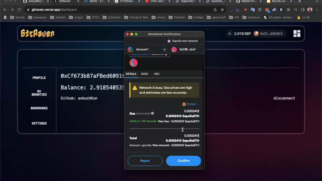Open the HEX tab in MetaMask
Screen dimensions: 322x181
[156, 74]
